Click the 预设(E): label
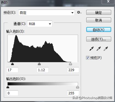Screen dimensions: 115x102 [x=10, y=13]
